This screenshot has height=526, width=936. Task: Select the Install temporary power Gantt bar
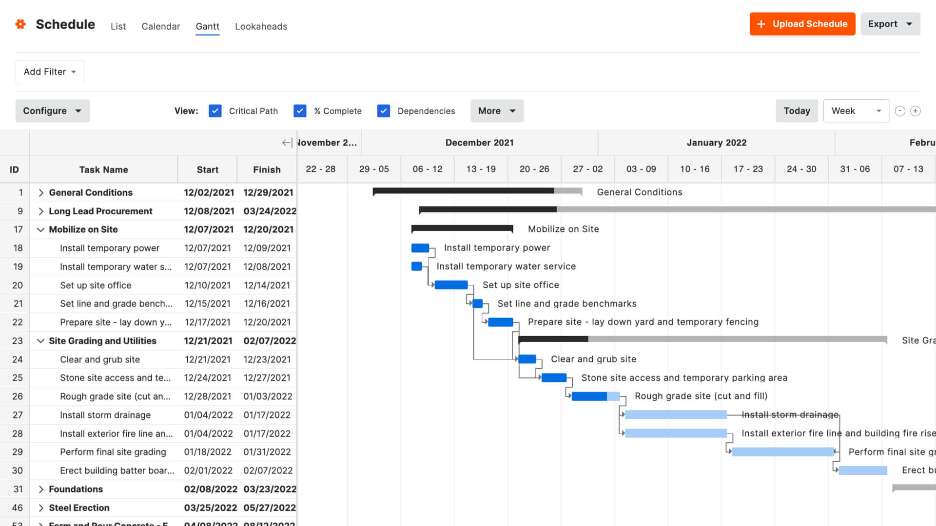pyautogui.click(x=420, y=248)
